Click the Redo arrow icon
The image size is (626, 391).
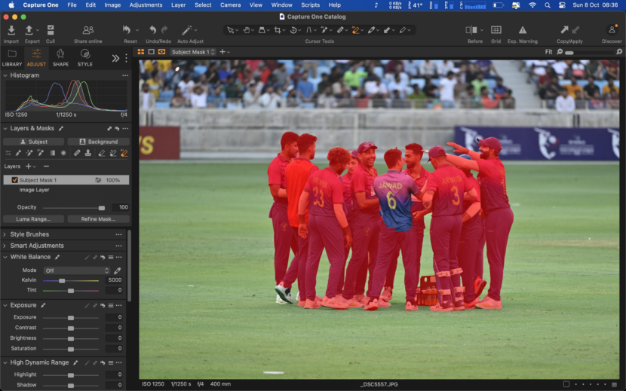tap(164, 30)
